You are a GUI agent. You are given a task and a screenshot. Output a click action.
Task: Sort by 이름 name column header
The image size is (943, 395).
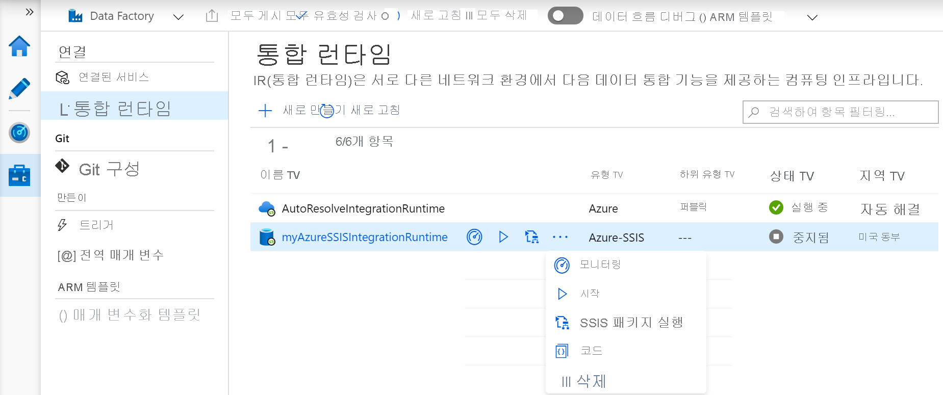[280, 175]
